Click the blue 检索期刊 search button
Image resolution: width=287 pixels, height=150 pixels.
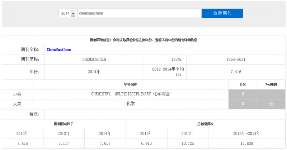(222, 13)
